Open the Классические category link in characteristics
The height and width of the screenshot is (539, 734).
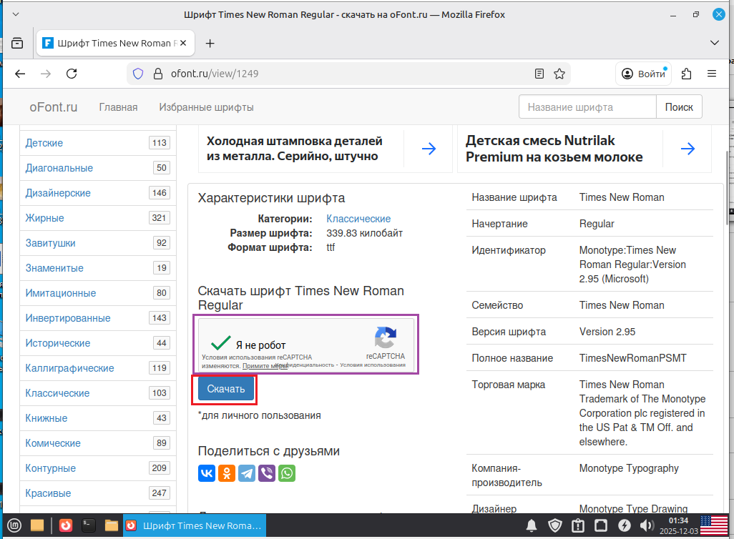pos(358,219)
